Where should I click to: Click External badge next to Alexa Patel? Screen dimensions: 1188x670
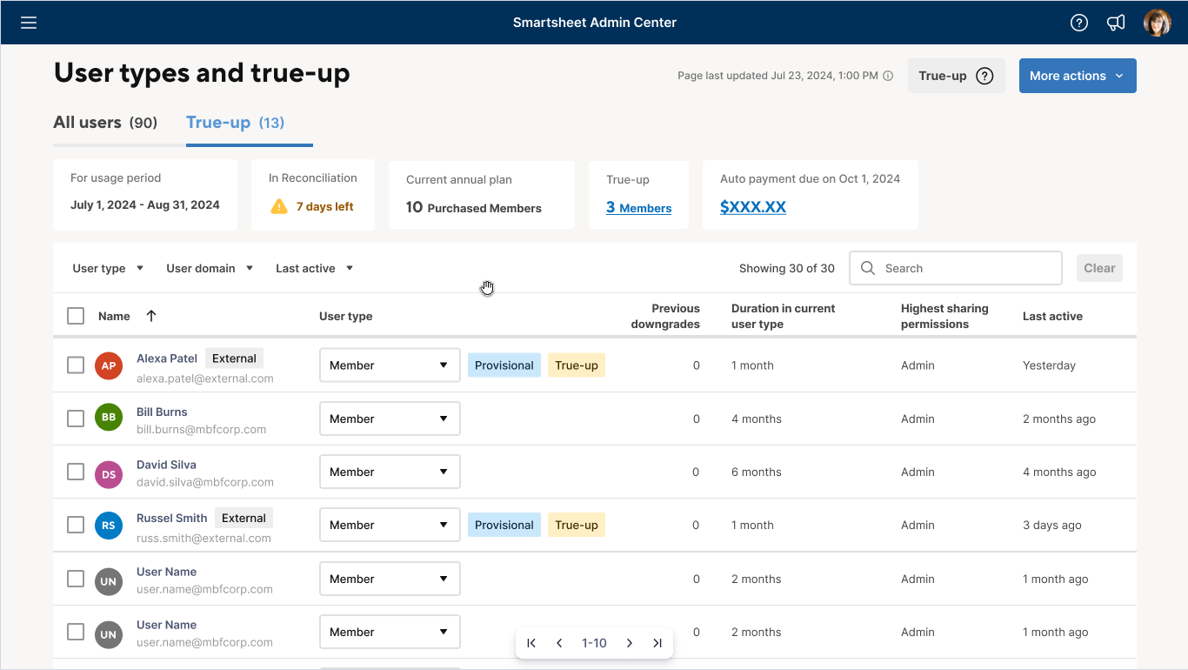[x=235, y=358]
